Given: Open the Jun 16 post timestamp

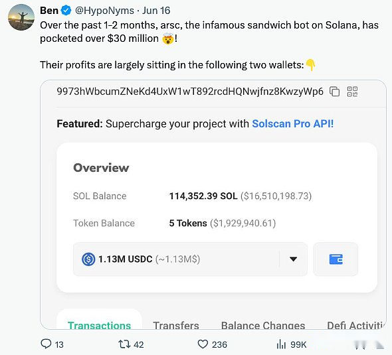Looking at the screenshot, I should point(156,11).
